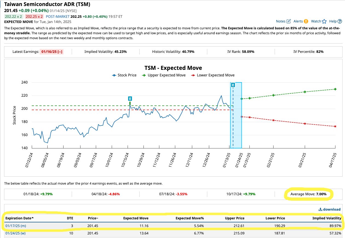Click the E earnings marker near 10/15/24

(130, 99)
